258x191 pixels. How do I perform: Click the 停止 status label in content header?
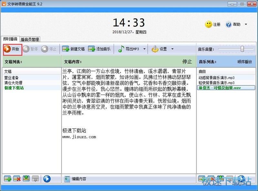point(187,61)
